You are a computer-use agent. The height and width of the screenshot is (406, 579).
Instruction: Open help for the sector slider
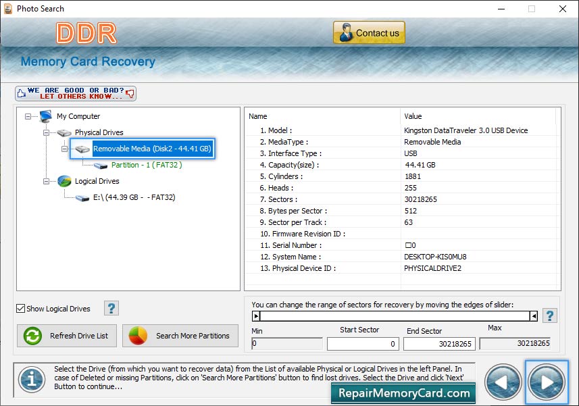(550, 316)
